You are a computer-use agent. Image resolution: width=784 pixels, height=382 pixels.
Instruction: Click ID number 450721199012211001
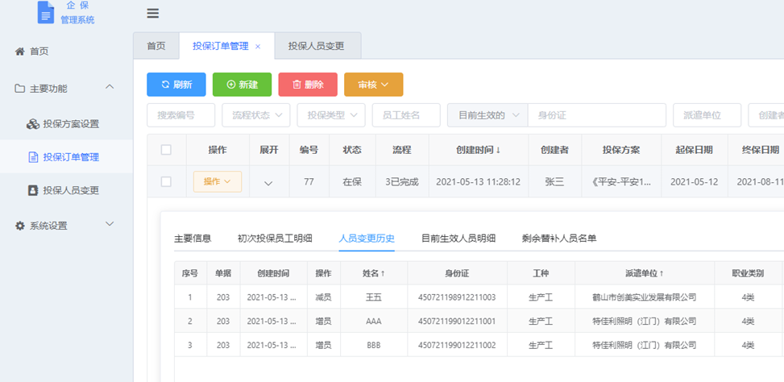[x=457, y=322]
